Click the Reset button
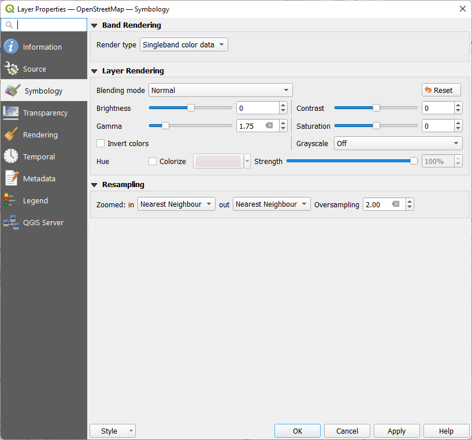This screenshot has width=472, height=440. (x=441, y=90)
